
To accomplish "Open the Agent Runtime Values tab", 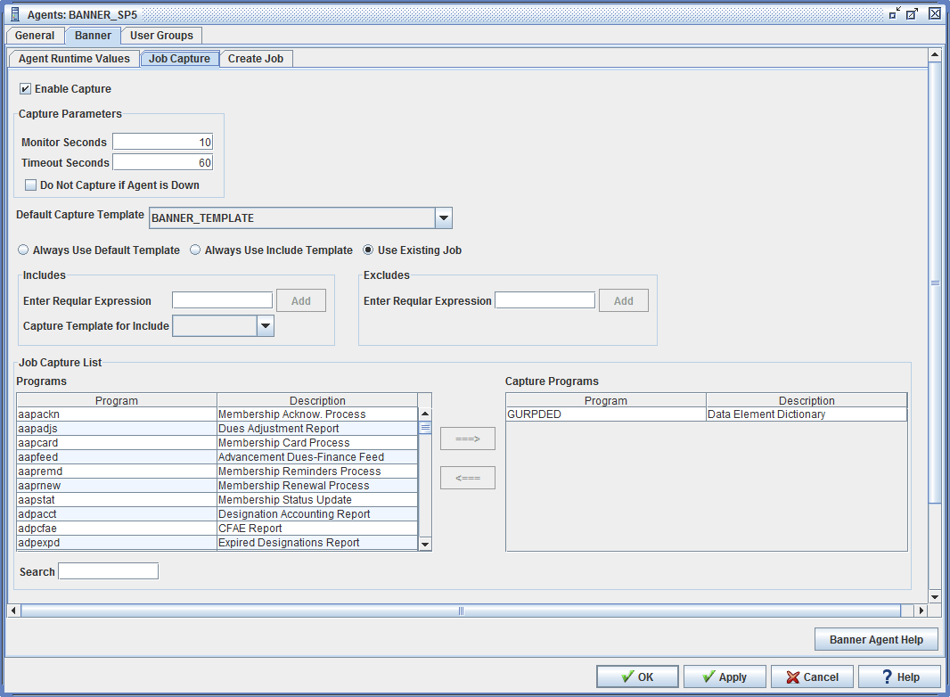I will pyautogui.click(x=74, y=58).
